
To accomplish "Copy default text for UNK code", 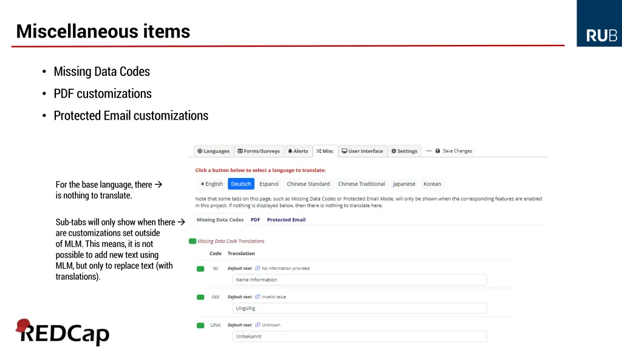I will pos(258,325).
